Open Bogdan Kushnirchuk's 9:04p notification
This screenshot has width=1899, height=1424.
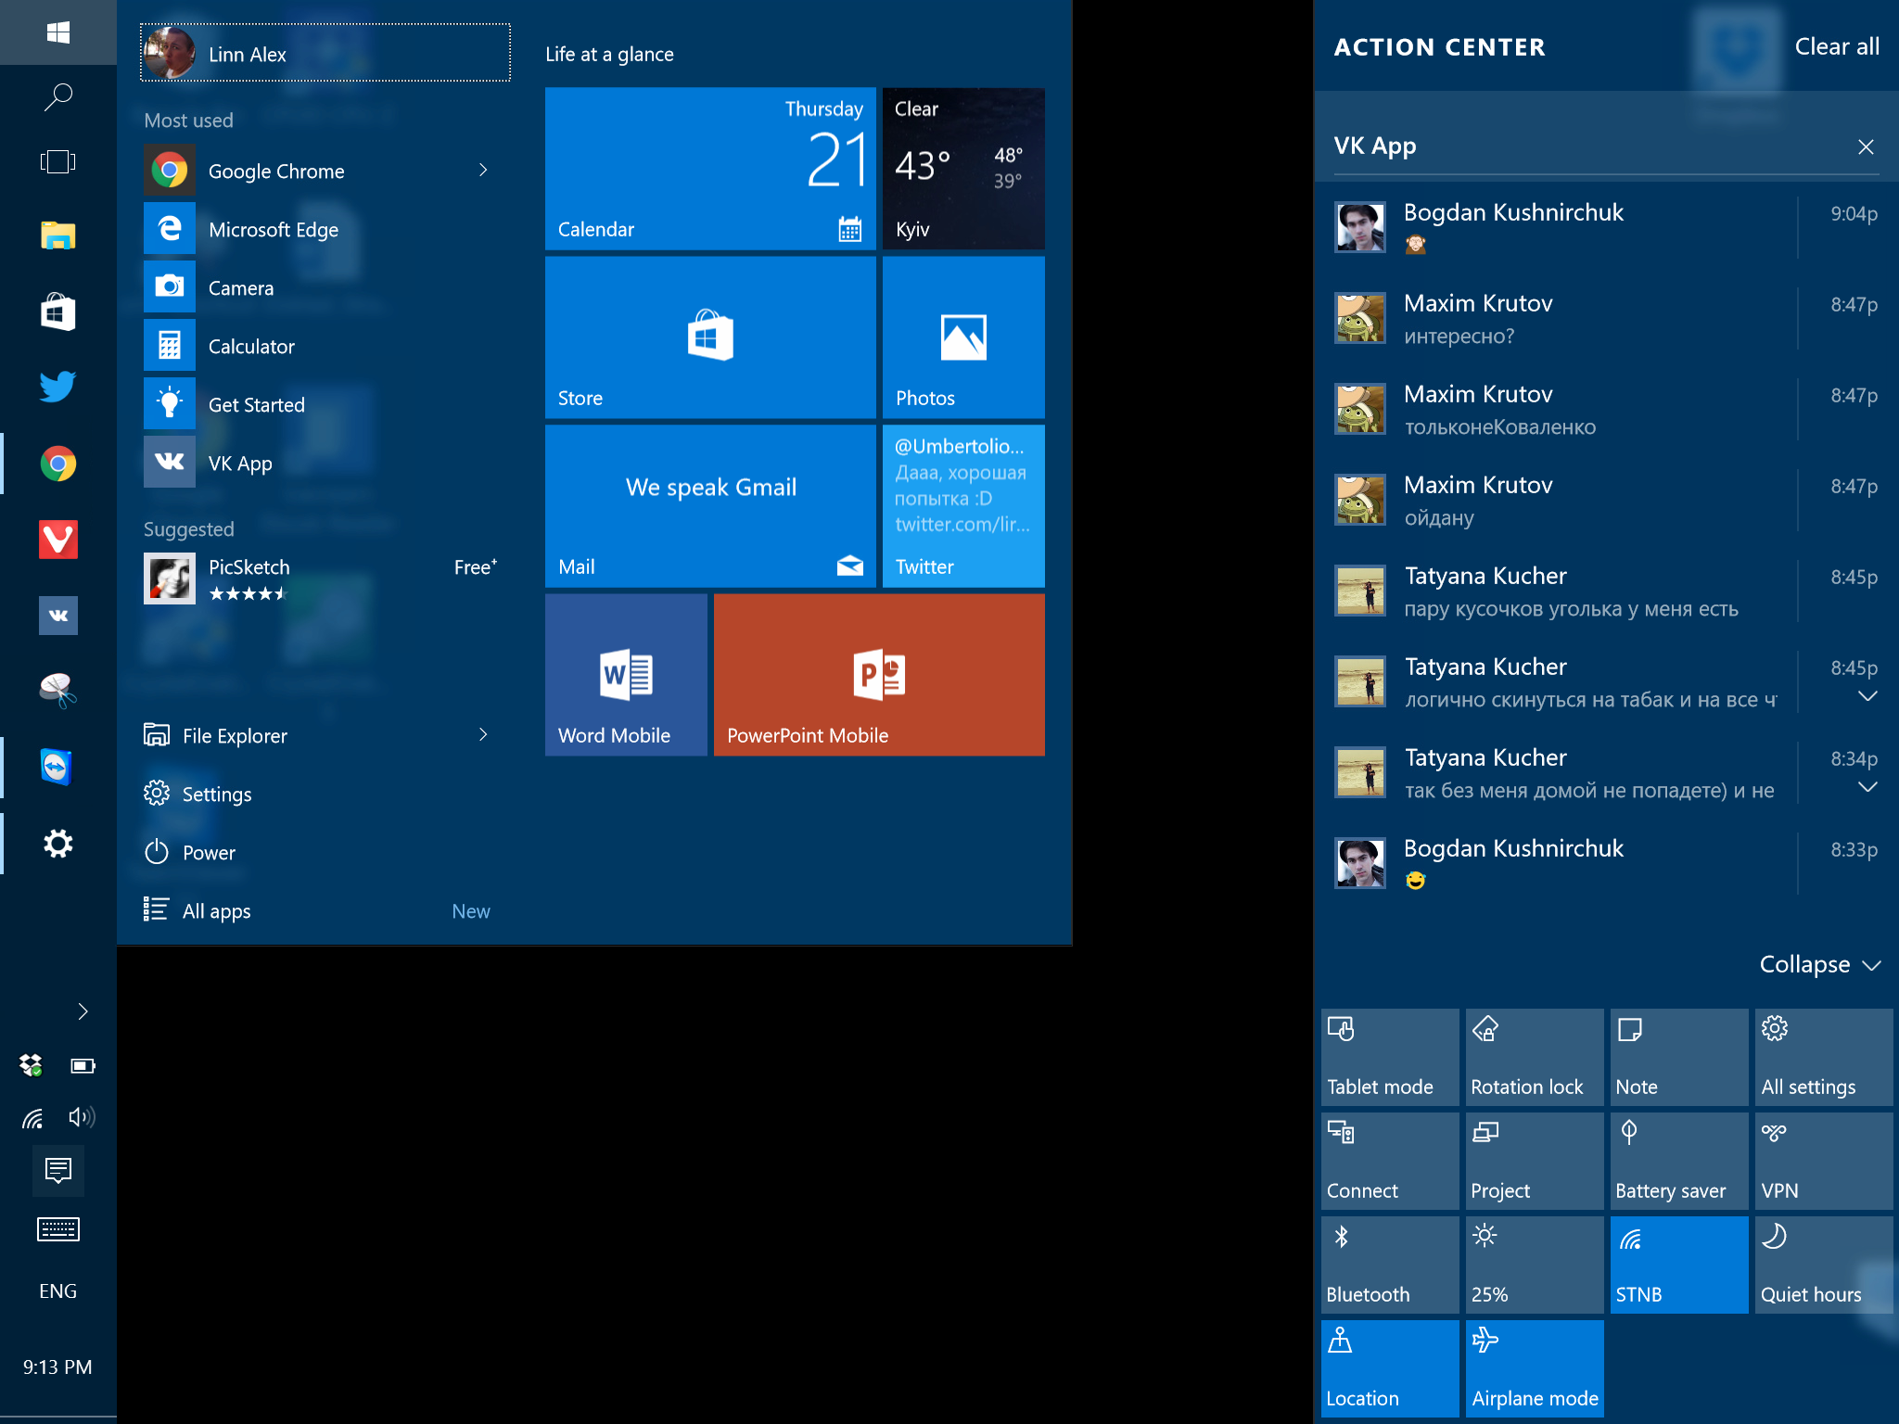tap(1606, 227)
